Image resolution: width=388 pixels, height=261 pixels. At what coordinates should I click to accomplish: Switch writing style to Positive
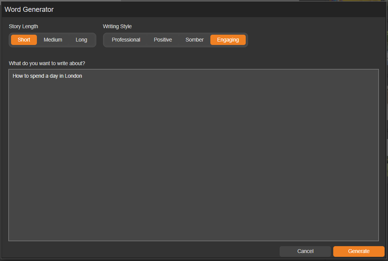(163, 40)
